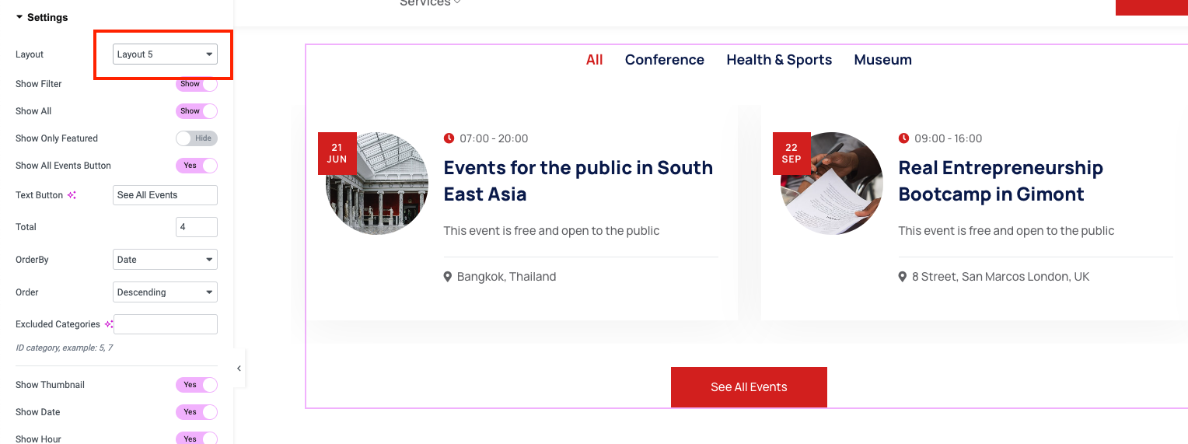Open the Layout dropdown
Screen dimensions: 1188x444
[165, 54]
